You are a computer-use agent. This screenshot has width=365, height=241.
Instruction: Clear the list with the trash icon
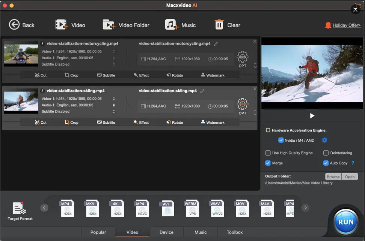tap(219, 25)
